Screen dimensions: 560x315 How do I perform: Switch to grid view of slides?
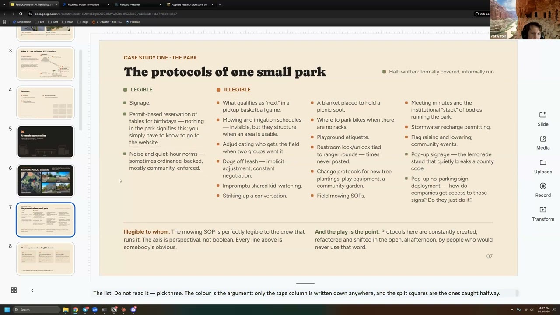pyautogui.click(x=14, y=290)
